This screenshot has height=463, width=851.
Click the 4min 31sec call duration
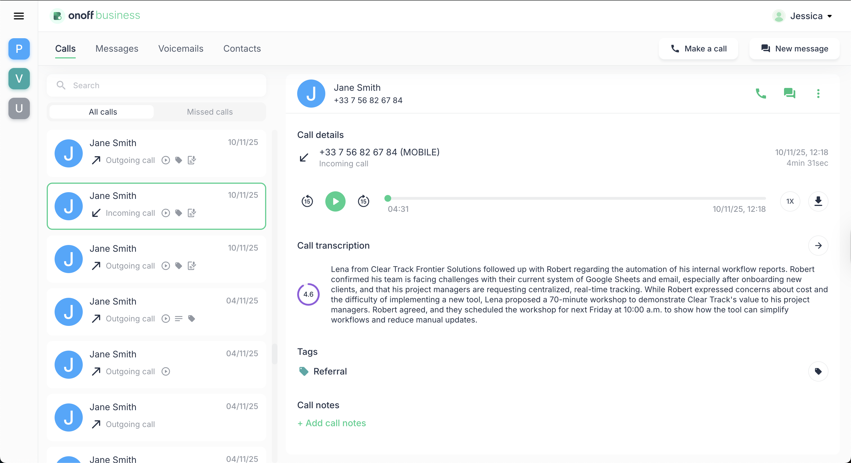click(807, 163)
